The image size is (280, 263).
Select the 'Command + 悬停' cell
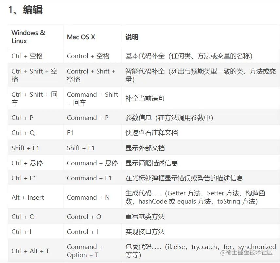pyautogui.click(x=93, y=163)
